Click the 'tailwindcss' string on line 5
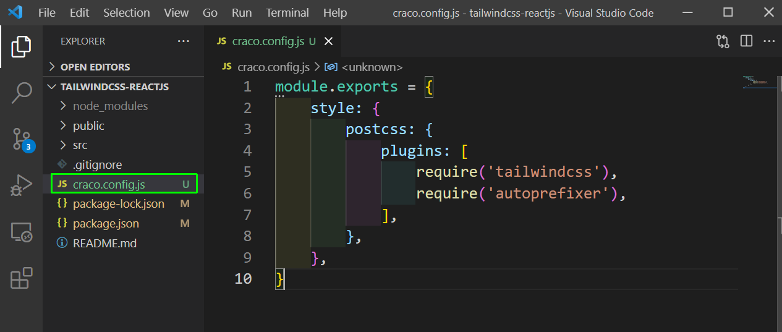Viewport: 782px width, 332px height. (x=545, y=172)
